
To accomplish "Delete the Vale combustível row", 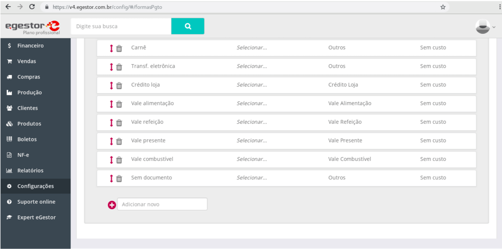I will (x=119, y=160).
